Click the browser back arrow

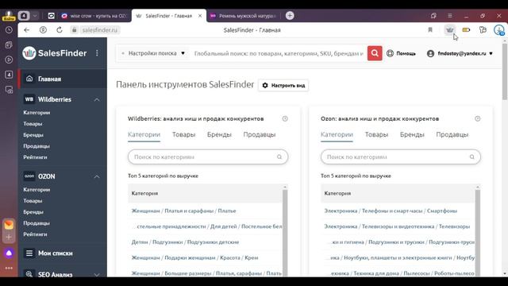click(26, 30)
